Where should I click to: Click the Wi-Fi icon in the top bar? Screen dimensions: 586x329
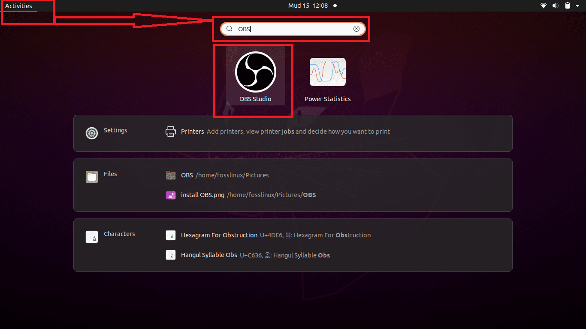544,6
